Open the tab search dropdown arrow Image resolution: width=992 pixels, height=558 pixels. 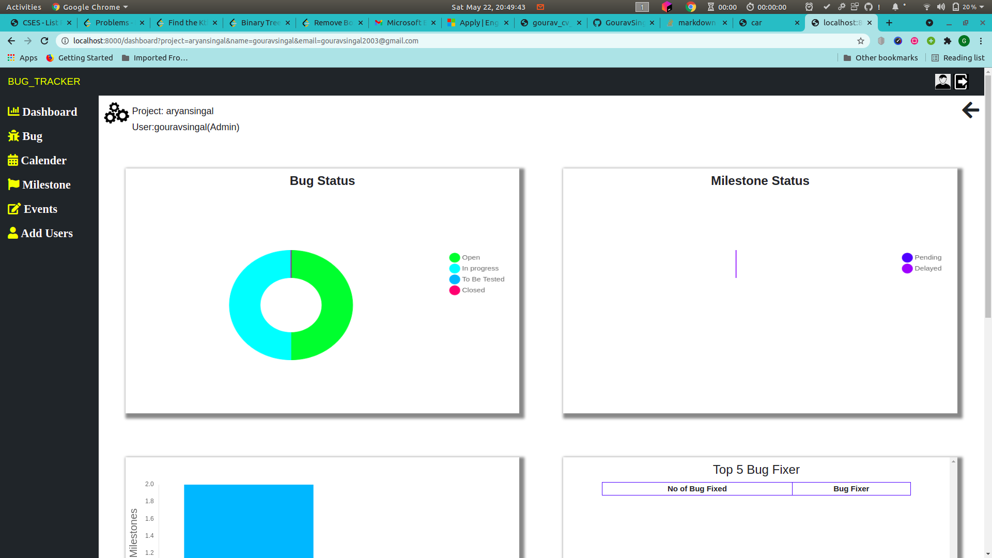(929, 23)
